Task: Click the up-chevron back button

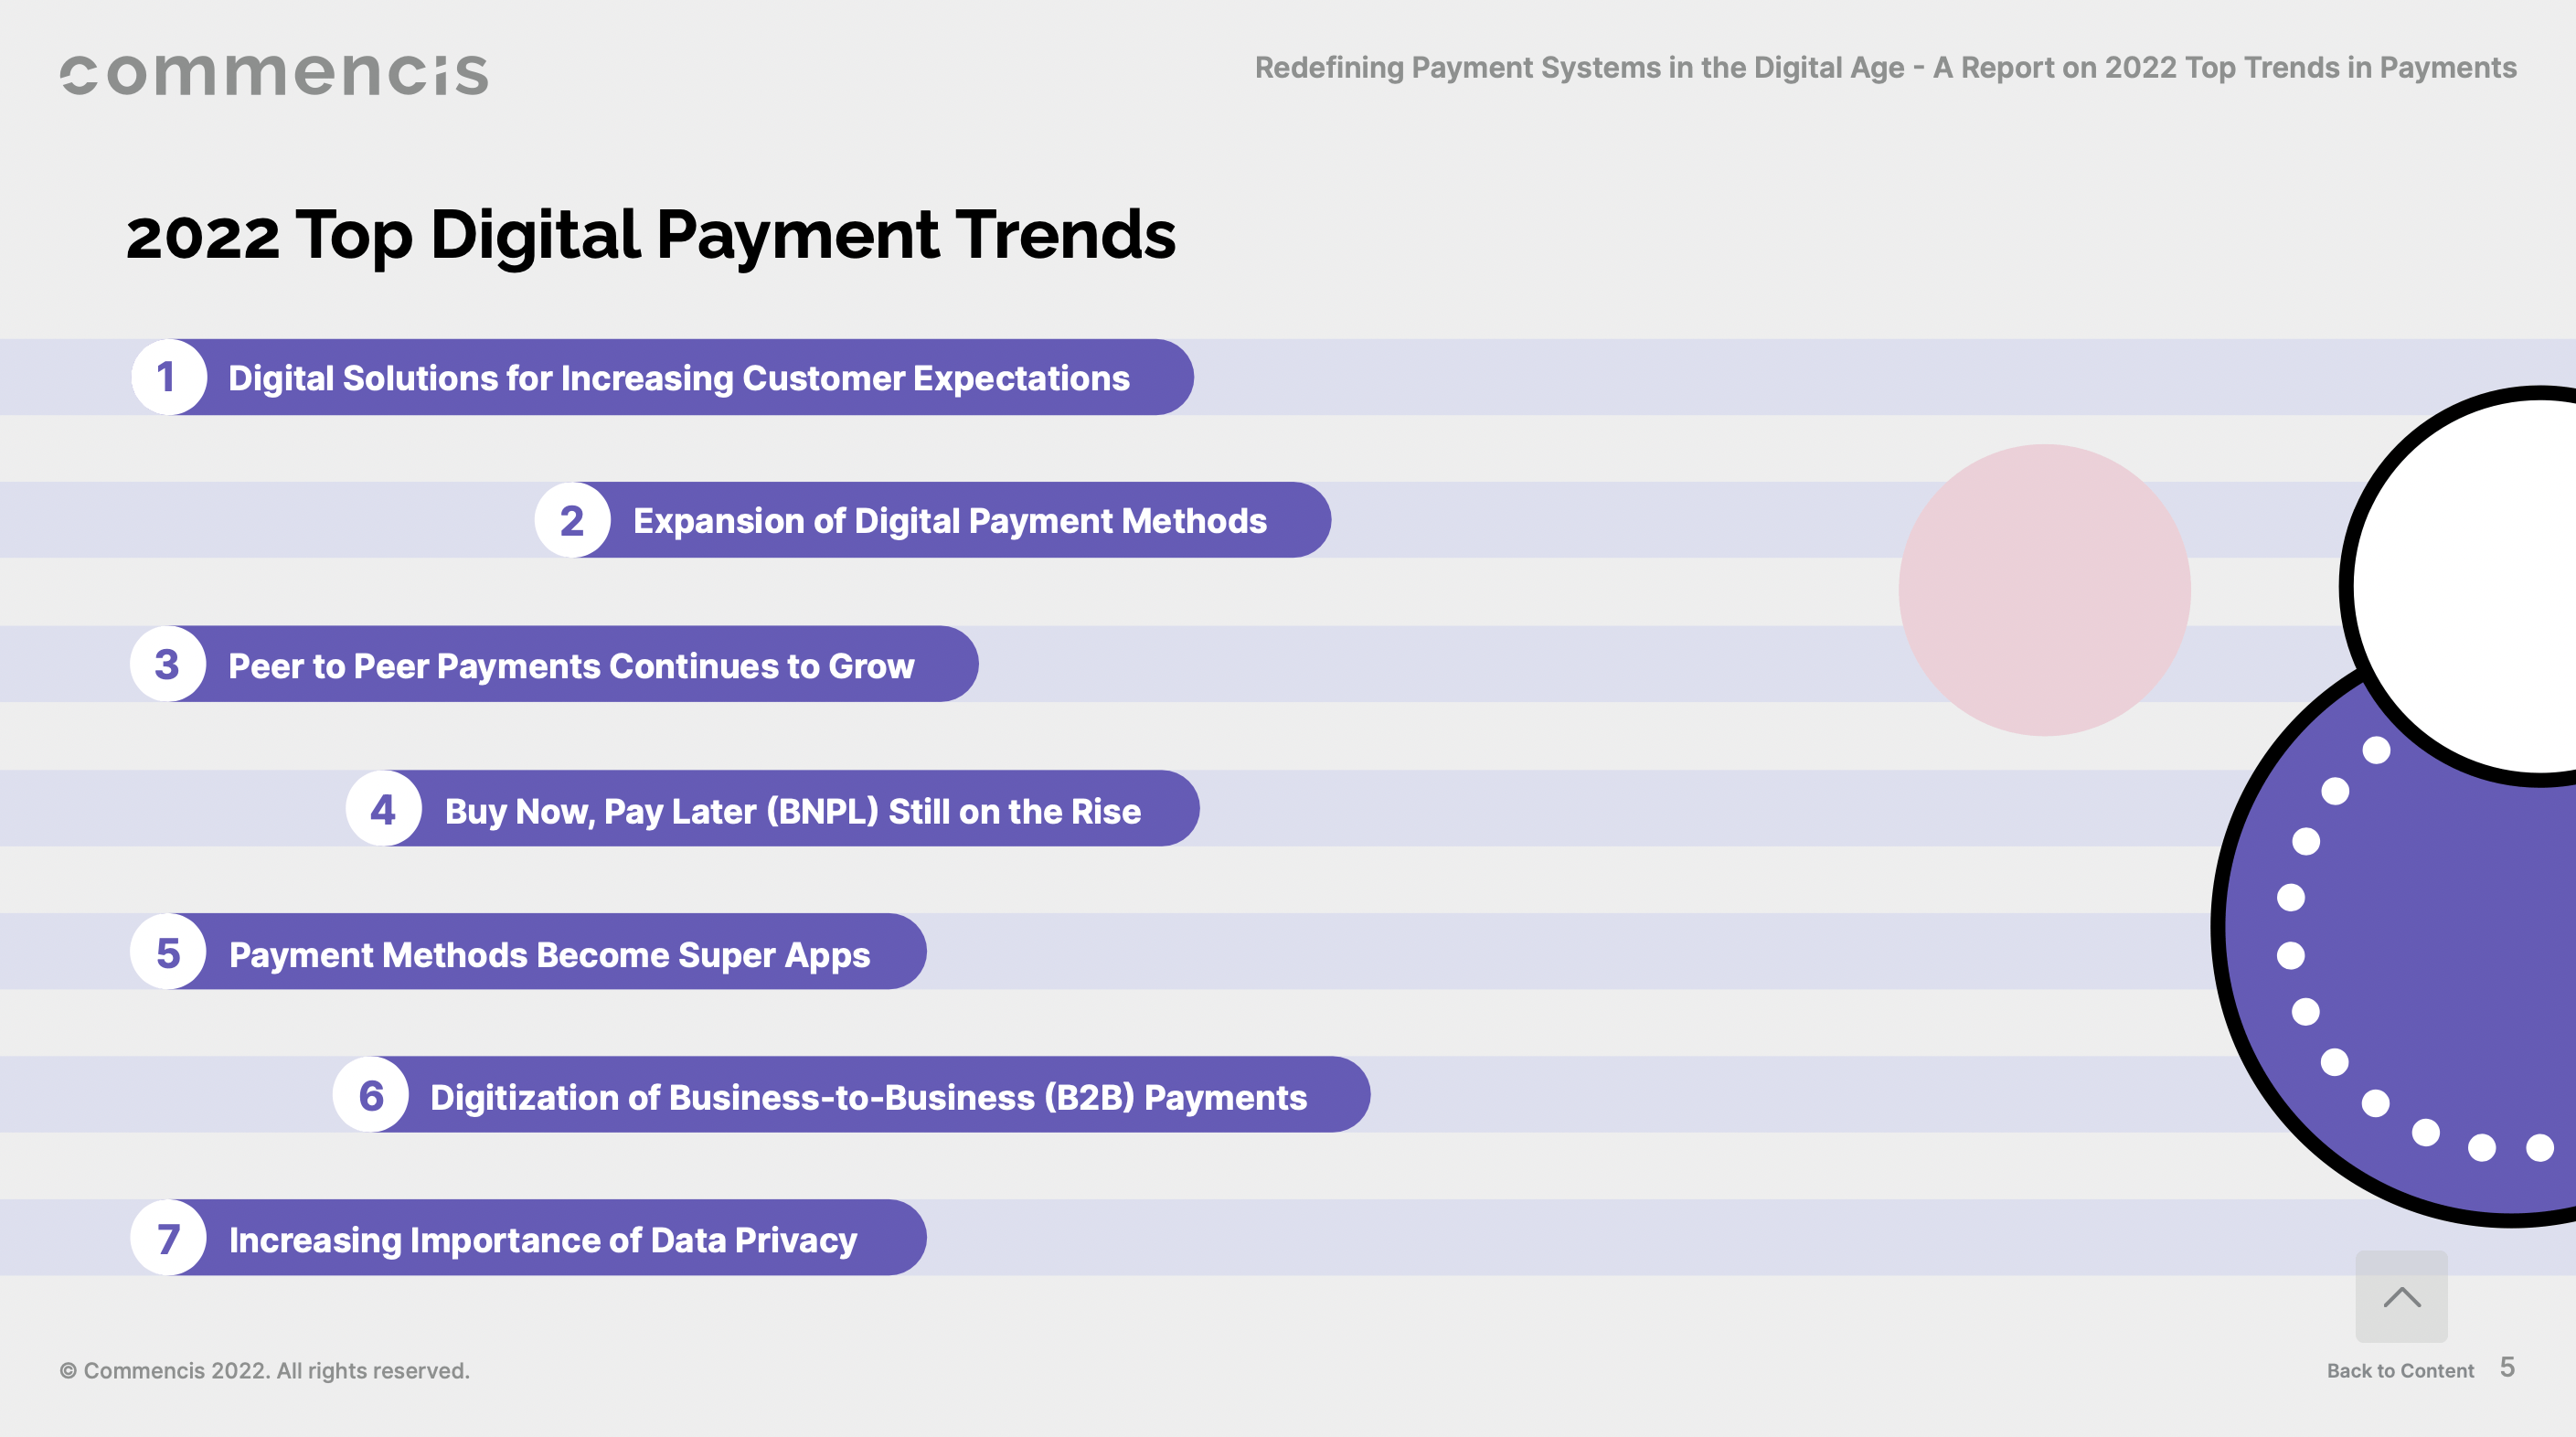Action: [x=2401, y=1297]
